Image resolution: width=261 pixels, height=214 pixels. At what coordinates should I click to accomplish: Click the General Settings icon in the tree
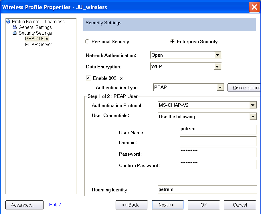tap(15, 27)
